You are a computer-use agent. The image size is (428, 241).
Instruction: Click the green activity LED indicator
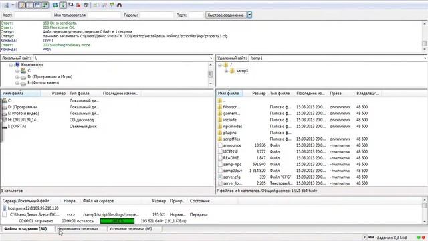tap(419, 238)
